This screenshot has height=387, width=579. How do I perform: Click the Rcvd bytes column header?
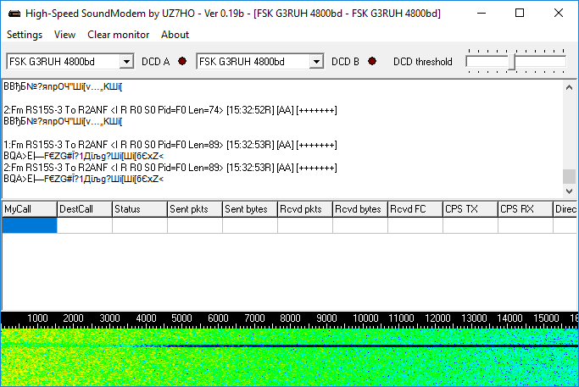pyautogui.click(x=359, y=209)
